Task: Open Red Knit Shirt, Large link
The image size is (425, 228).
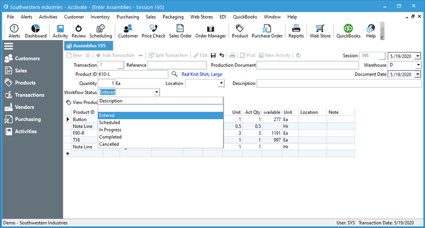Action: (201, 74)
